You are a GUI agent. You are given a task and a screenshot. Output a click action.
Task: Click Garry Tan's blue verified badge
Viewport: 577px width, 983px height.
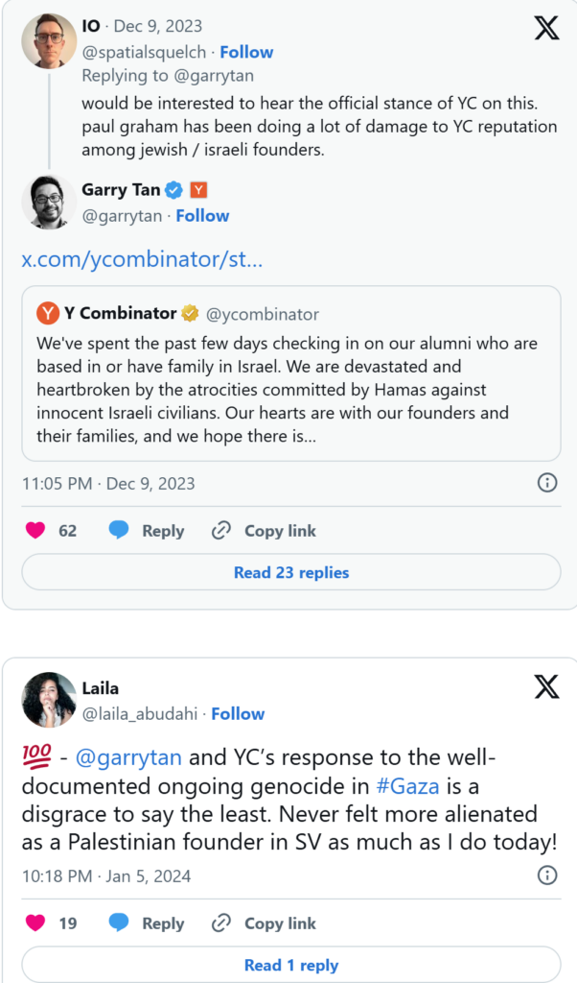point(172,190)
